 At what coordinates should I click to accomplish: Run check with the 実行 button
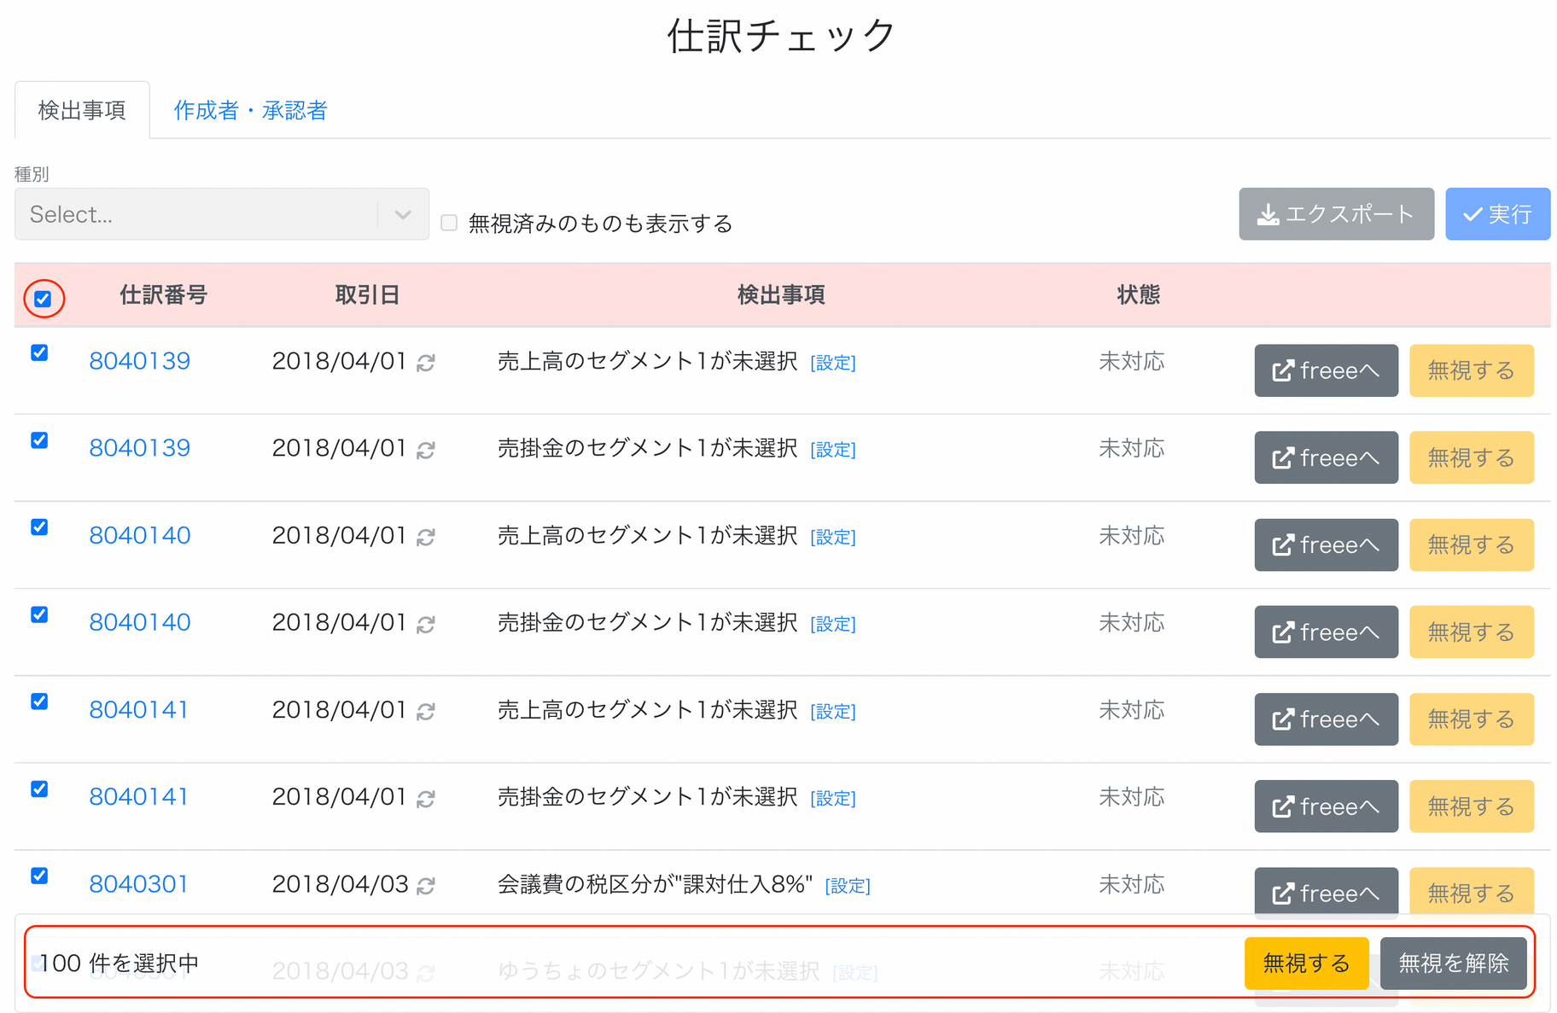click(1497, 214)
